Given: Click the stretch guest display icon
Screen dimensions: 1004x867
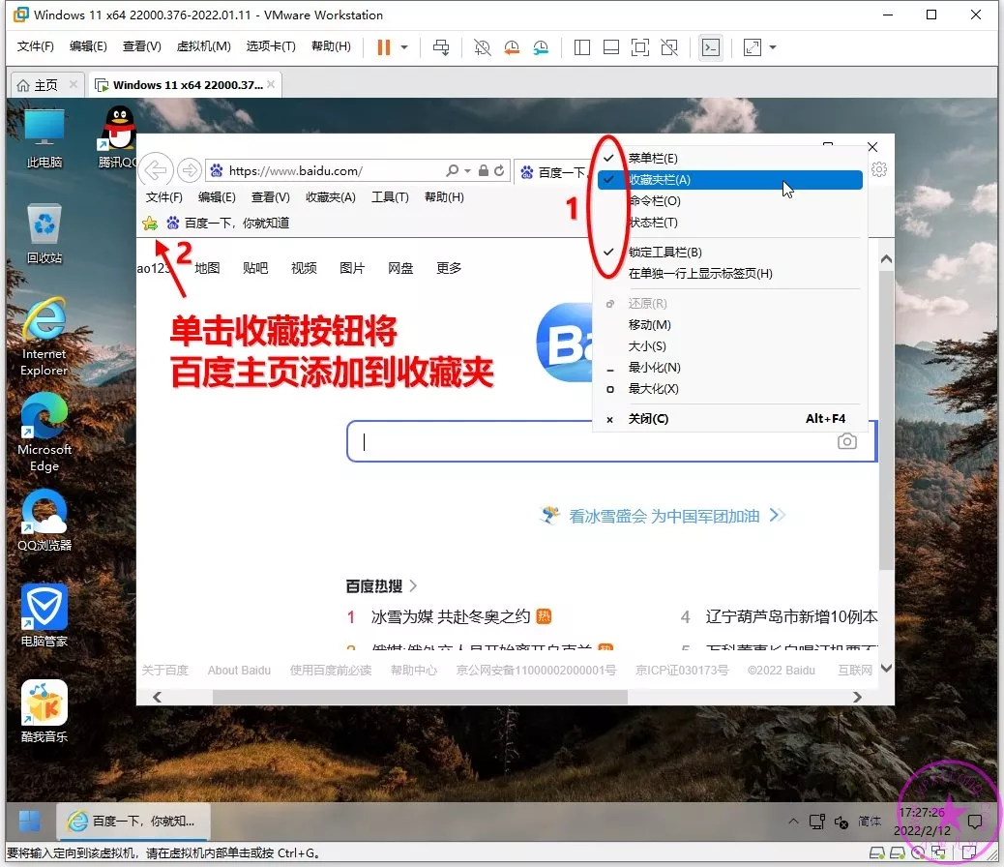Looking at the screenshot, I should (753, 47).
